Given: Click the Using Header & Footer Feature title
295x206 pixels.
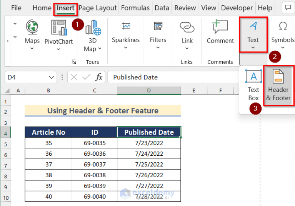Looking at the screenshot, I should point(103,110).
